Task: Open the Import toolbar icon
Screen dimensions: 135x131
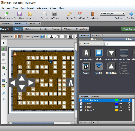Action: point(30,14)
